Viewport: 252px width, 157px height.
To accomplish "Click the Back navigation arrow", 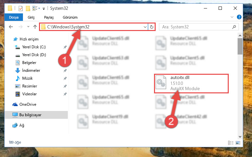I will [x=11, y=27].
